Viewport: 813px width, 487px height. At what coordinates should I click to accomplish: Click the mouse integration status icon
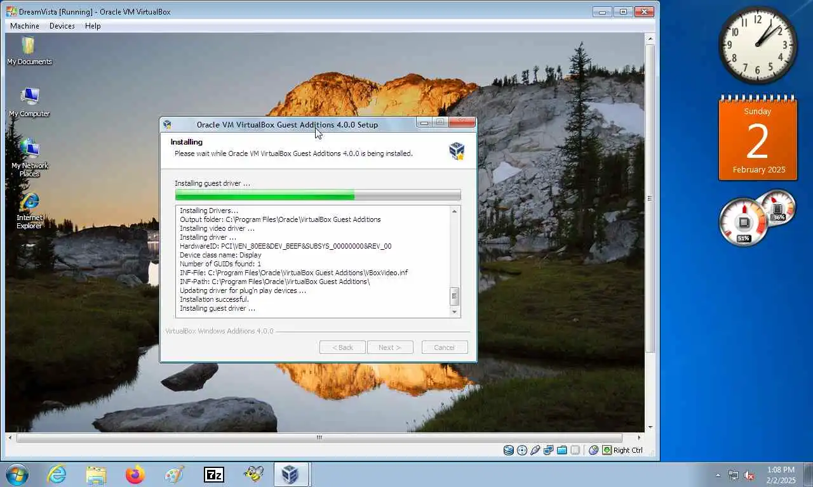click(x=594, y=450)
